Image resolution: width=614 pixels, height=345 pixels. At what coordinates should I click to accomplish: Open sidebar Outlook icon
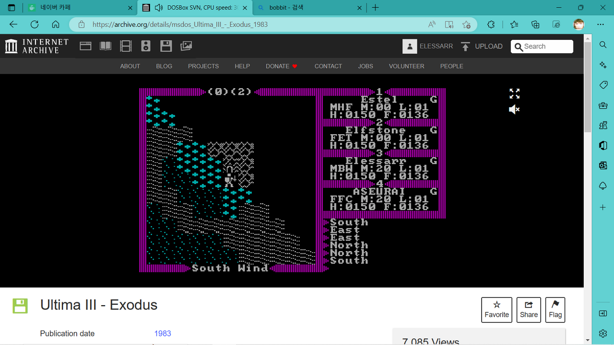point(603,166)
